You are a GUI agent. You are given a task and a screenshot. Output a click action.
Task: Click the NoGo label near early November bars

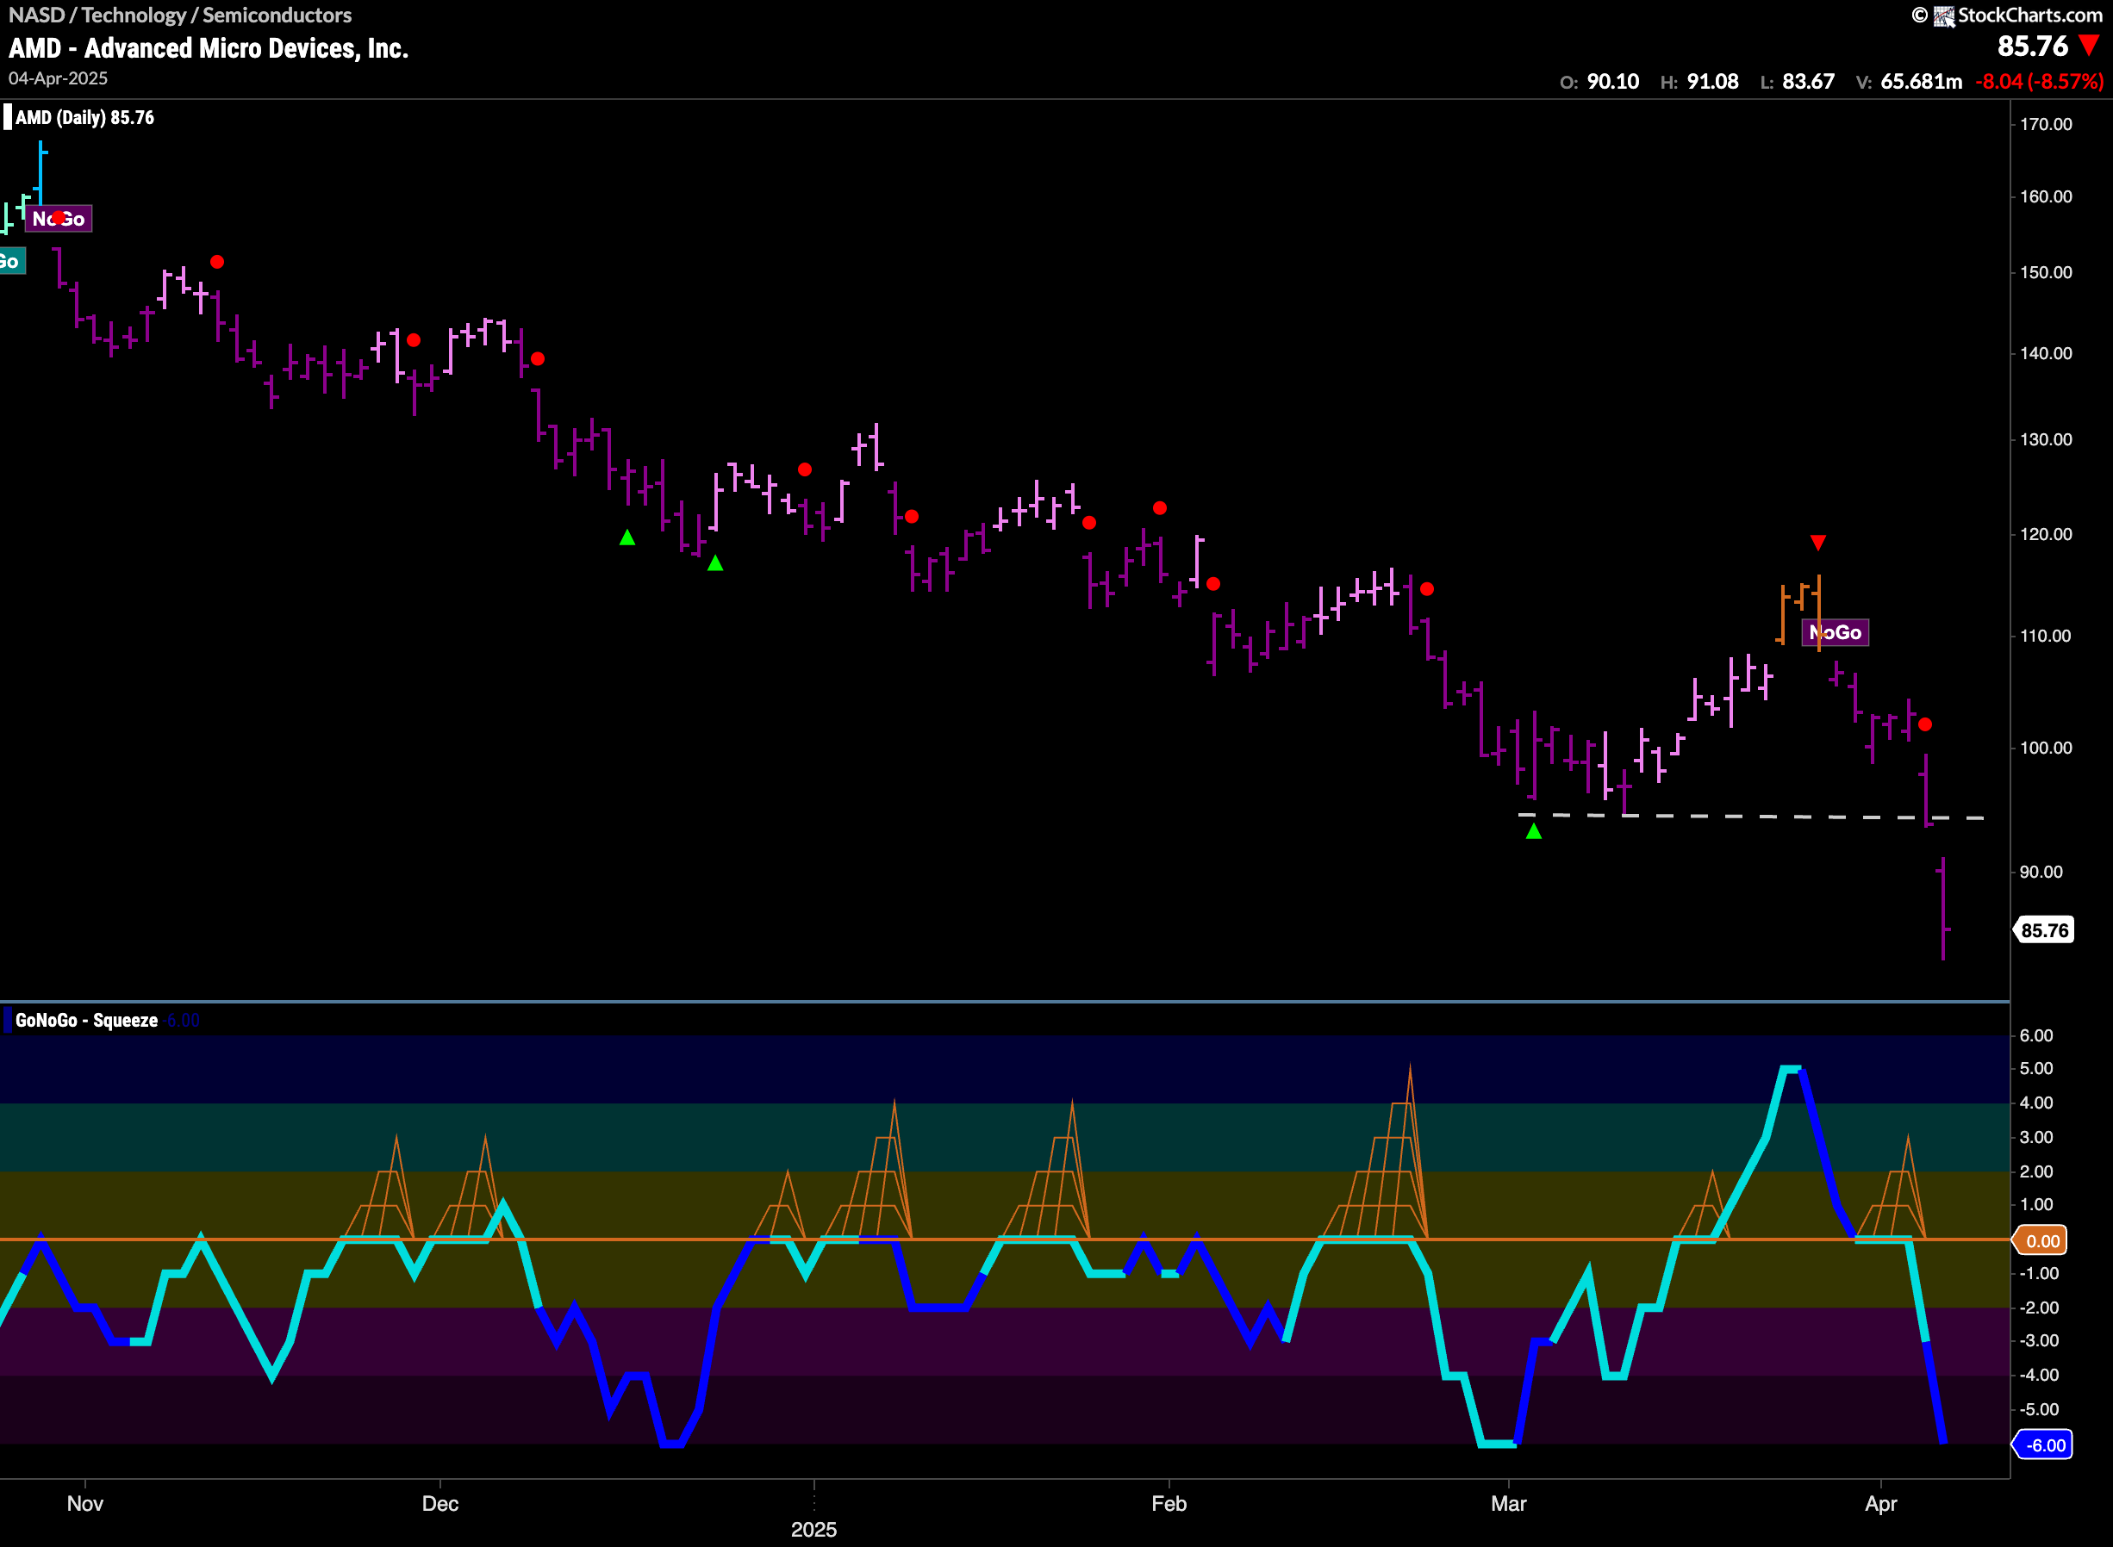pos(58,219)
